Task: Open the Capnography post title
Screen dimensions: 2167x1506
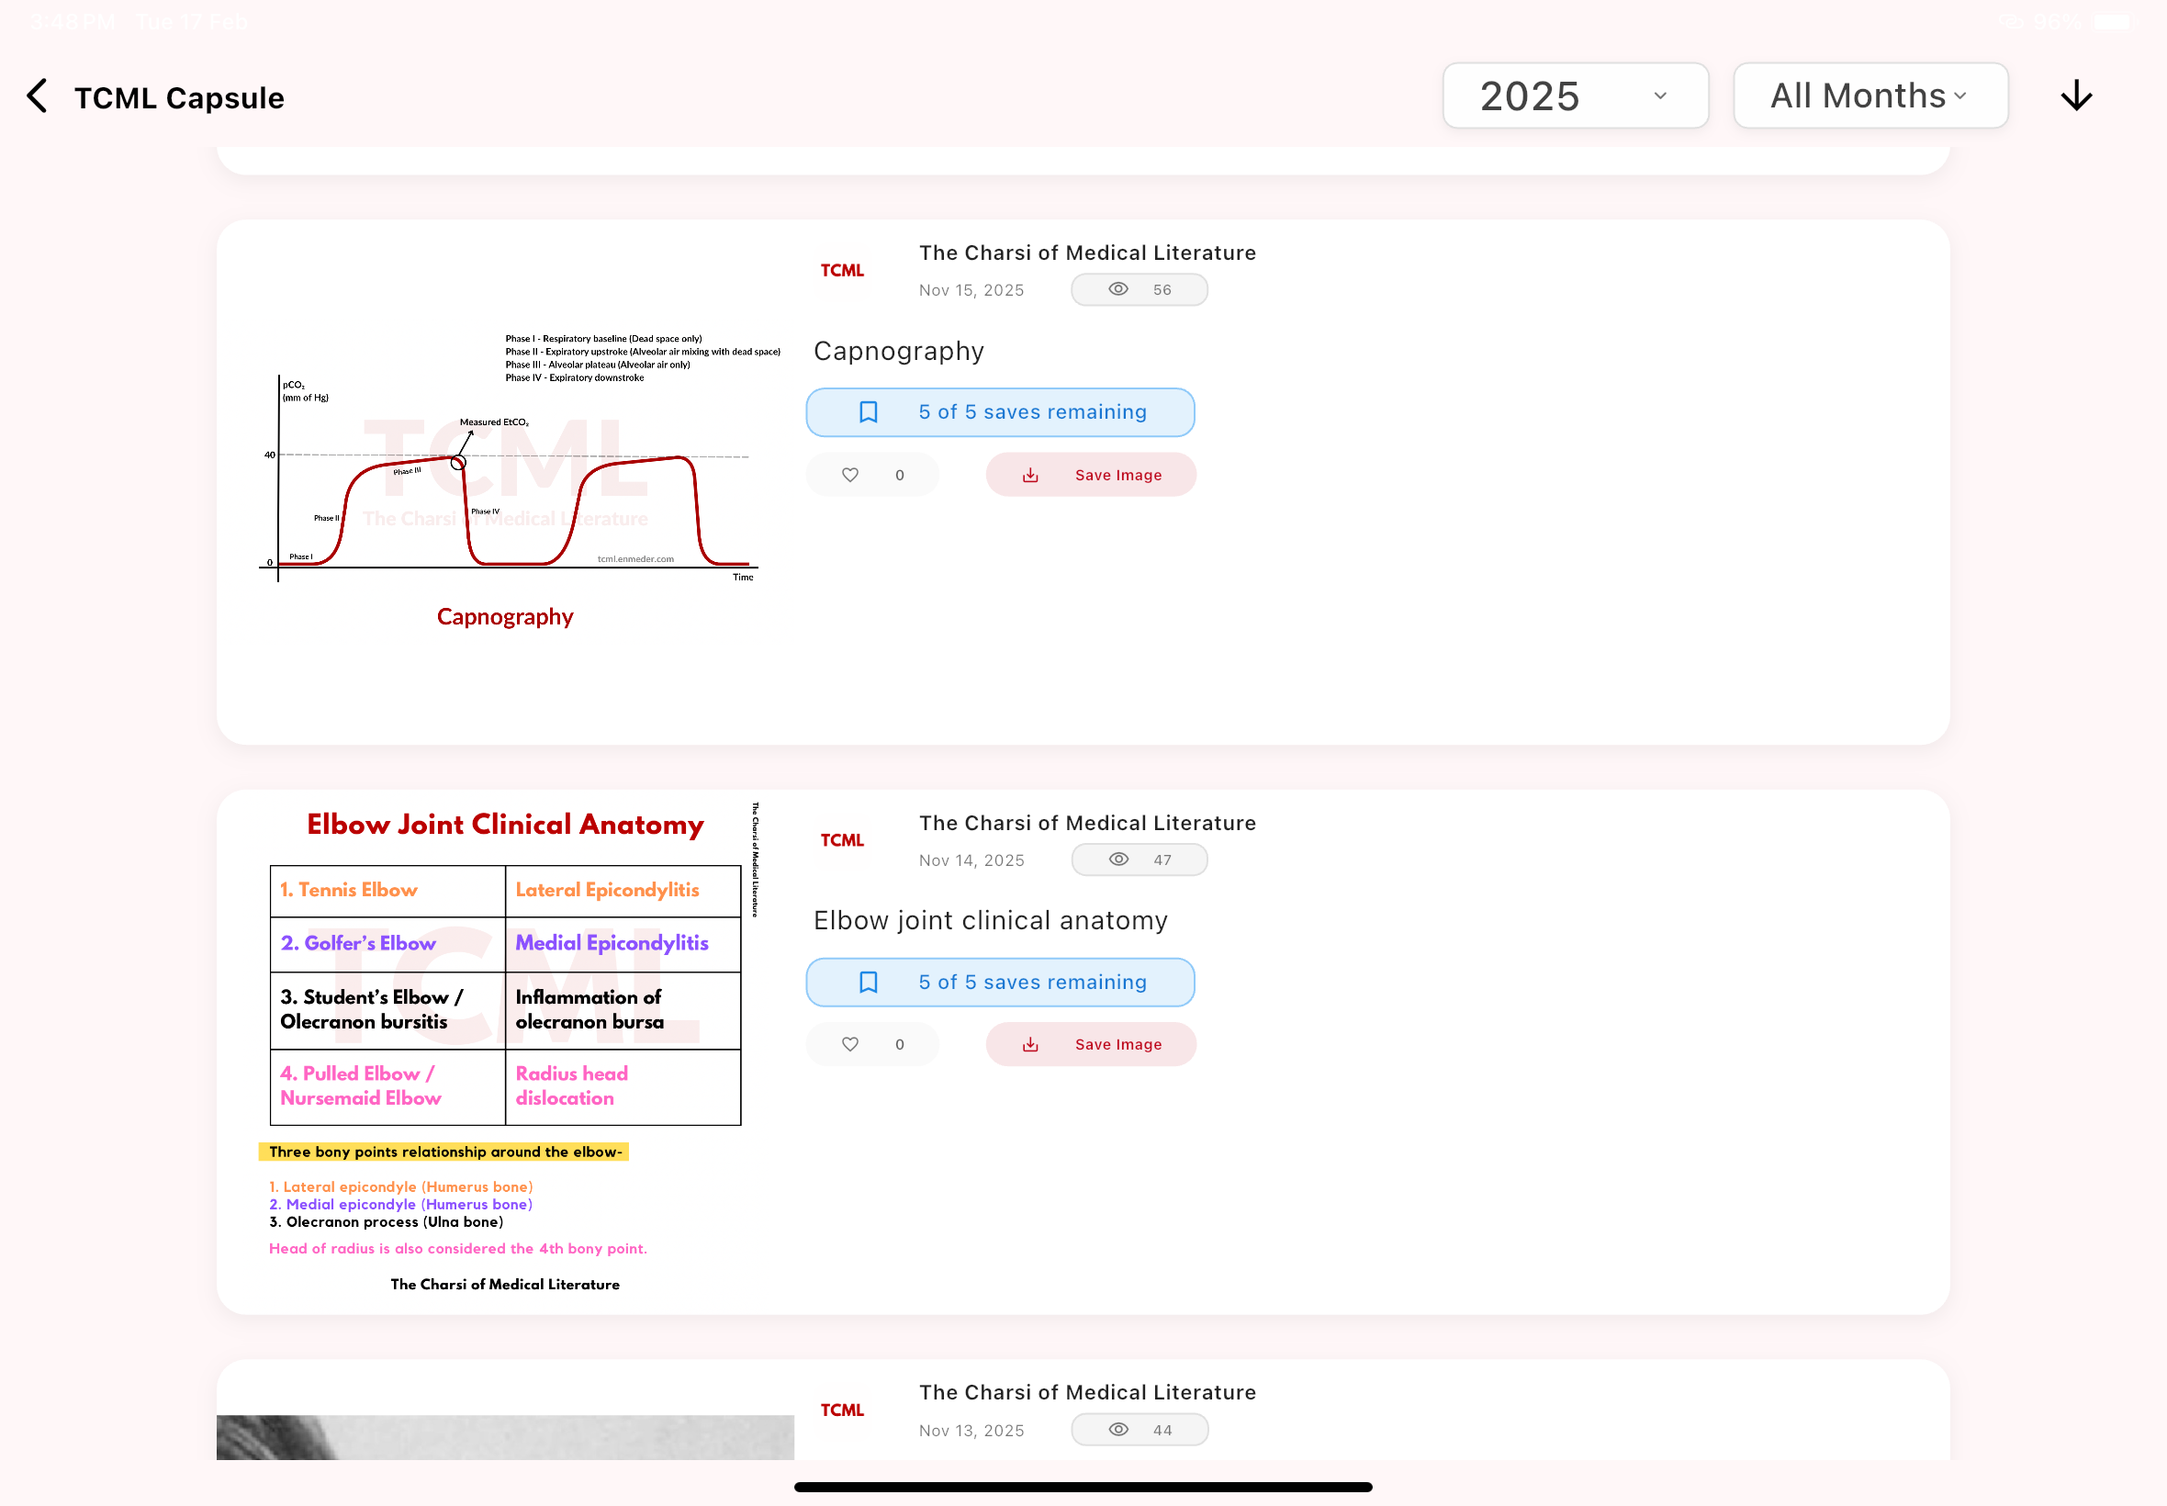Action: [898, 351]
